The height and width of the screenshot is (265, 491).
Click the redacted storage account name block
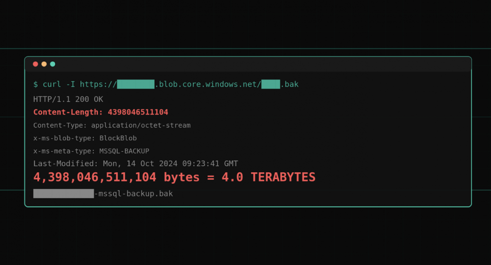click(136, 84)
